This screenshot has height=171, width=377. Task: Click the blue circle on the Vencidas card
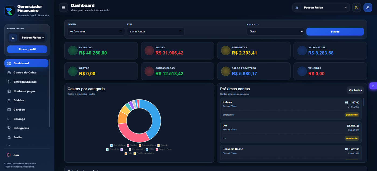coord(302,71)
